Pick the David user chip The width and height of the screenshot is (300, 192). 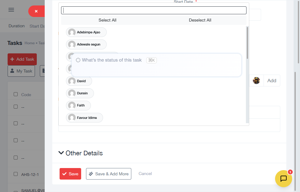click(79, 81)
